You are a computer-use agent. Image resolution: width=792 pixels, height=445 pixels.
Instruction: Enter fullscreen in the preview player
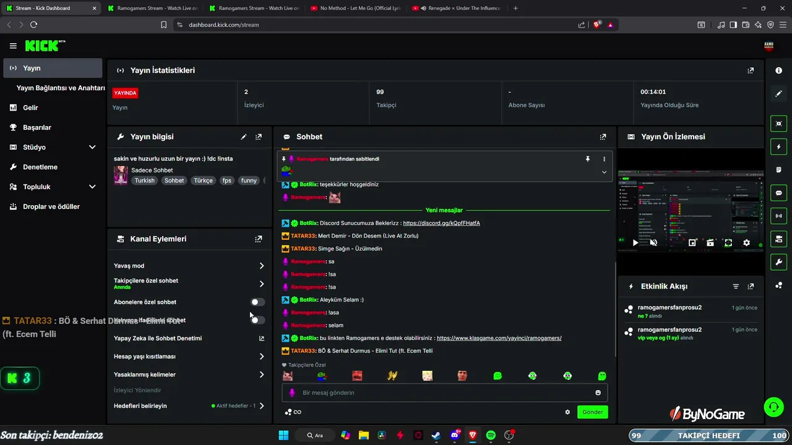[x=728, y=243]
